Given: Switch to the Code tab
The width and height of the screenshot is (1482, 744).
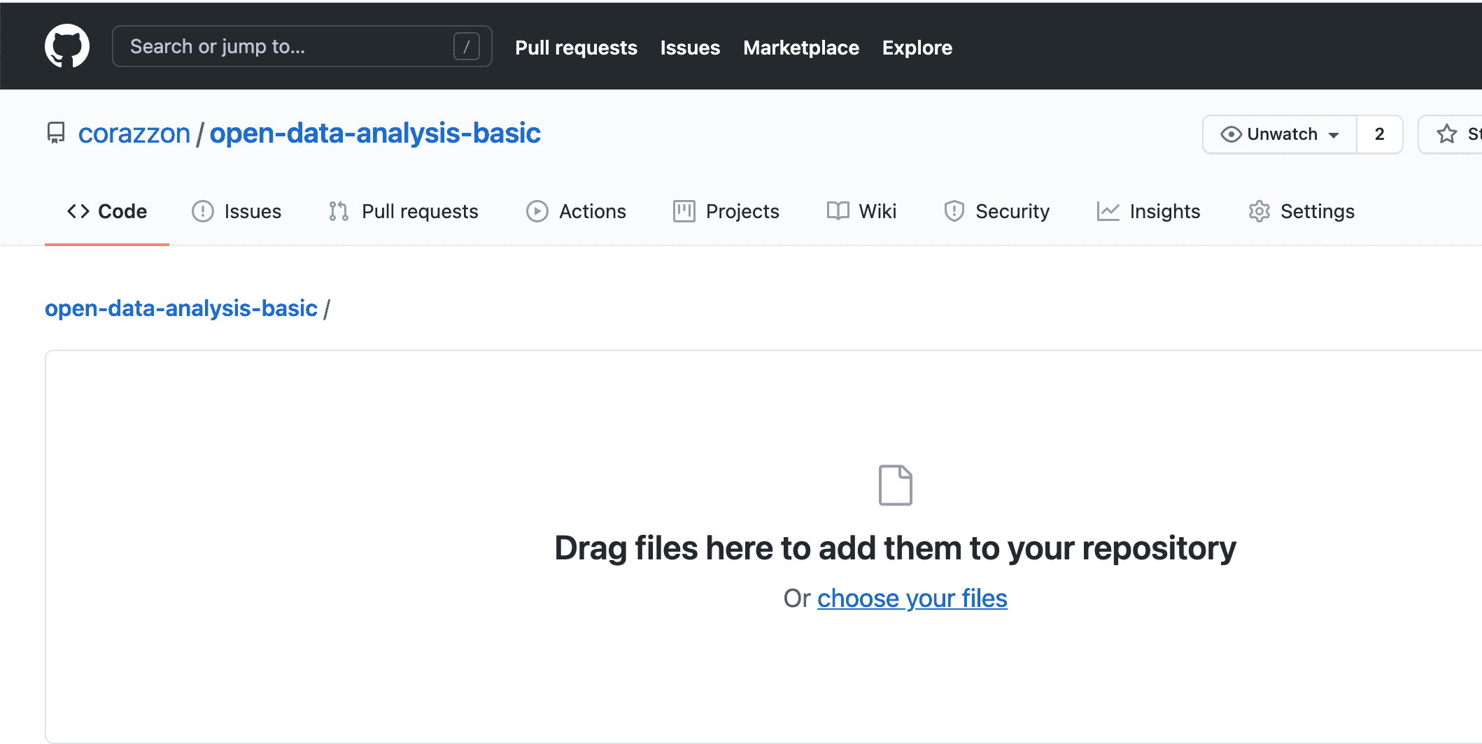Looking at the screenshot, I should click(x=107, y=211).
